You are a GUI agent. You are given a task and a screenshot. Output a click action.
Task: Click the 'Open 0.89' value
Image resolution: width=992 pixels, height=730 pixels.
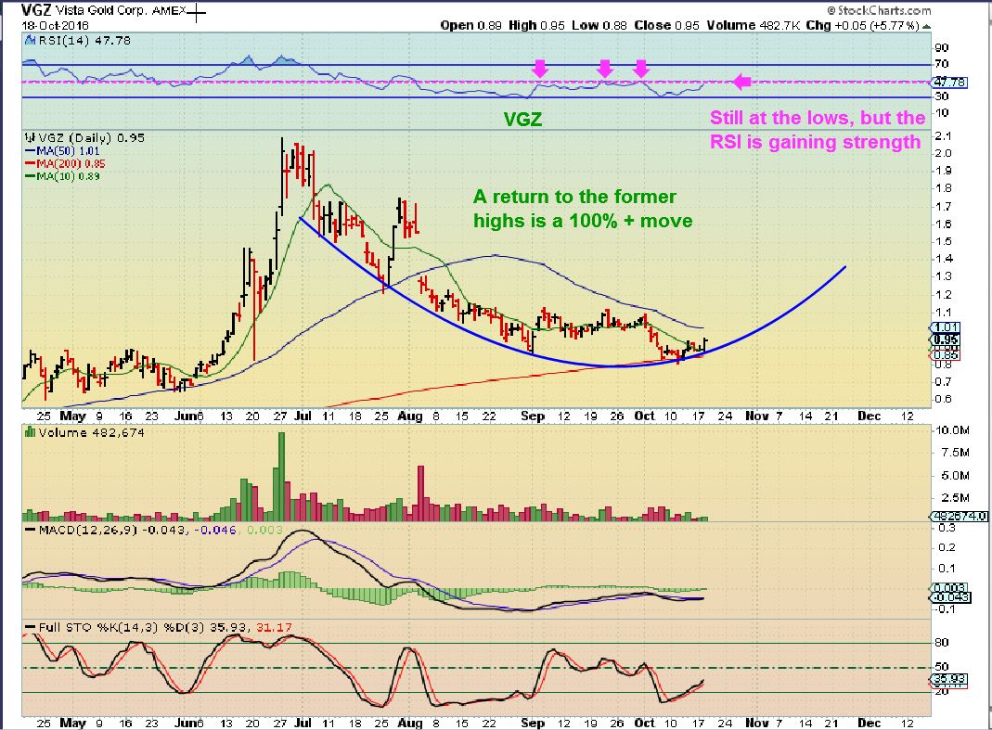470,25
